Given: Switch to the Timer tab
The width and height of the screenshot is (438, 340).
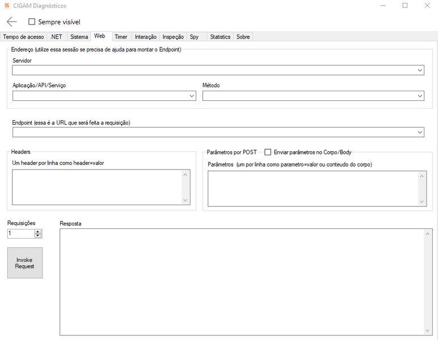Looking at the screenshot, I should coord(121,37).
